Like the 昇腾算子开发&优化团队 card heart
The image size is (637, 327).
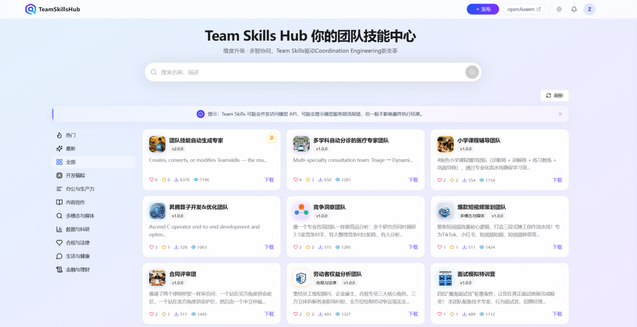[x=152, y=247]
